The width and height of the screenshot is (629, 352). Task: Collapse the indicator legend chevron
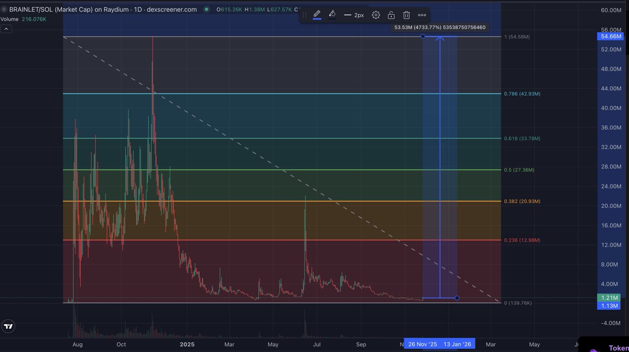click(6, 29)
